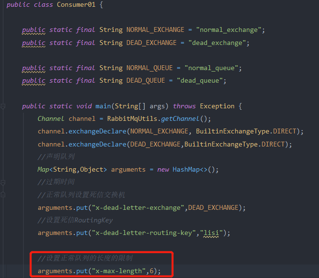Click the //声明队列 comment

56,157
